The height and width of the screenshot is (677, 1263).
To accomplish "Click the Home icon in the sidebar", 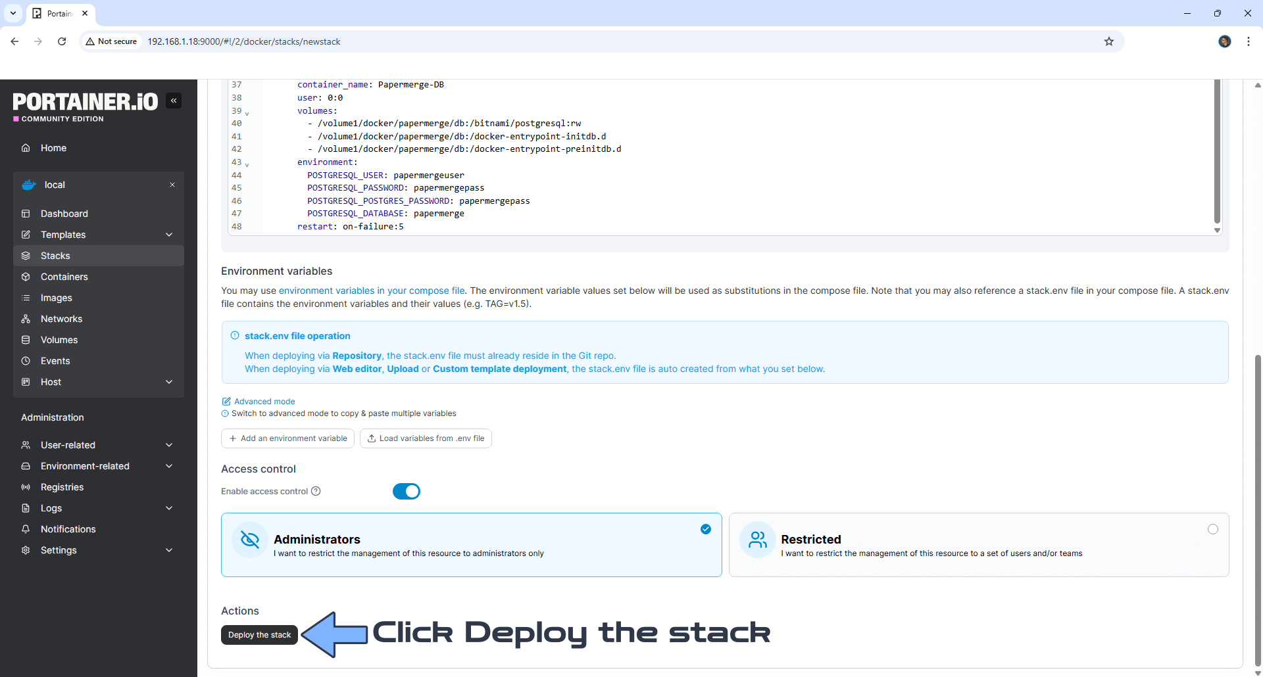I will [26, 148].
